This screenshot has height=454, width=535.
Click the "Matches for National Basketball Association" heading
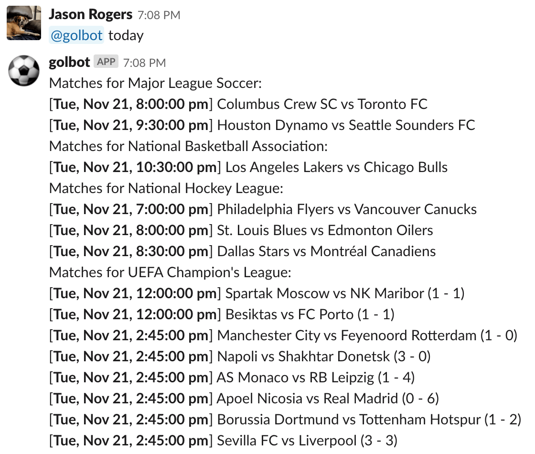coord(188,146)
